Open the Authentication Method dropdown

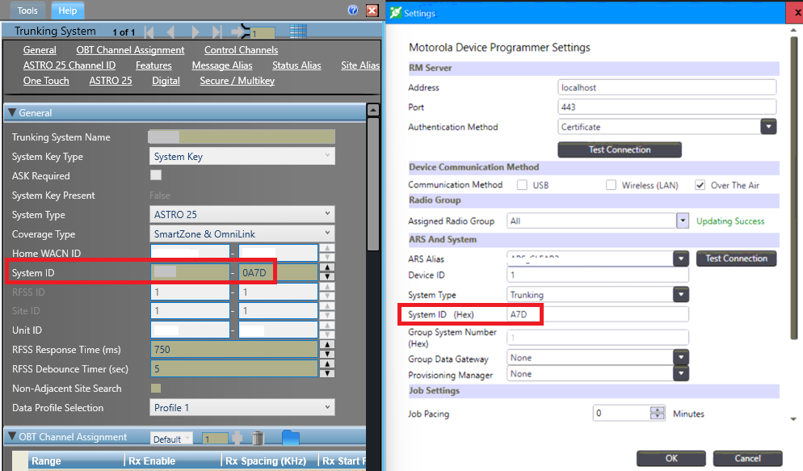coord(768,127)
